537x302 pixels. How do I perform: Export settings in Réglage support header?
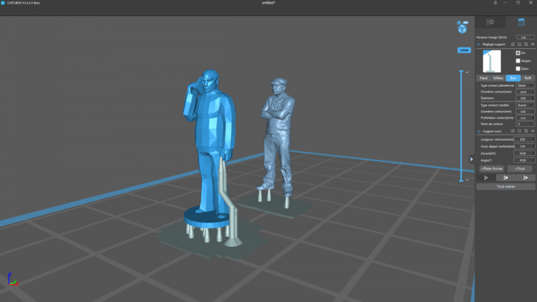519,44
